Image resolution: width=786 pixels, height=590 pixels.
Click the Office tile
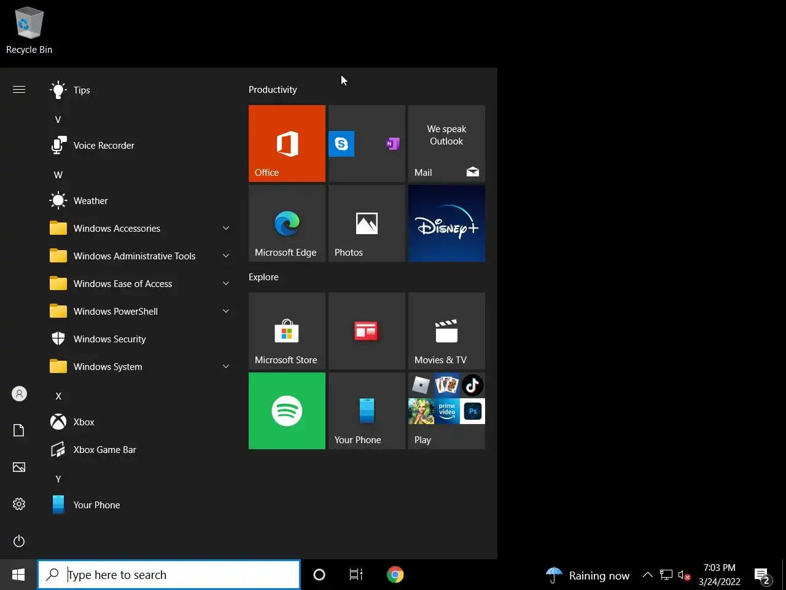click(x=287, y=143)
